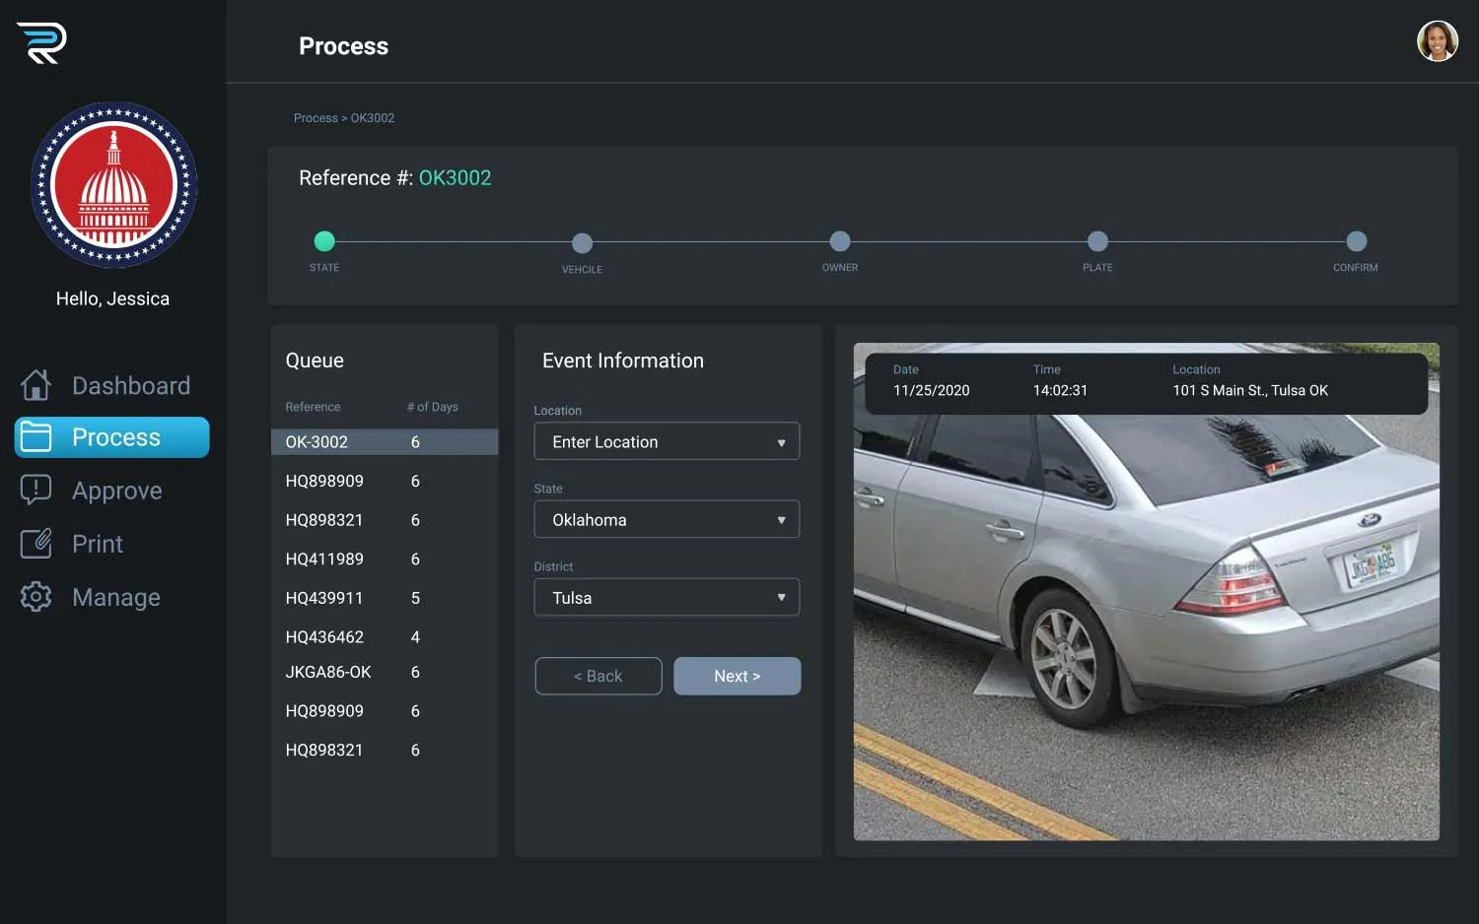The width and height of the screenshot is (1479, 924).
Task: Click the time 14:02:31
Action: pyautogui.click(x=1060, y=391)
